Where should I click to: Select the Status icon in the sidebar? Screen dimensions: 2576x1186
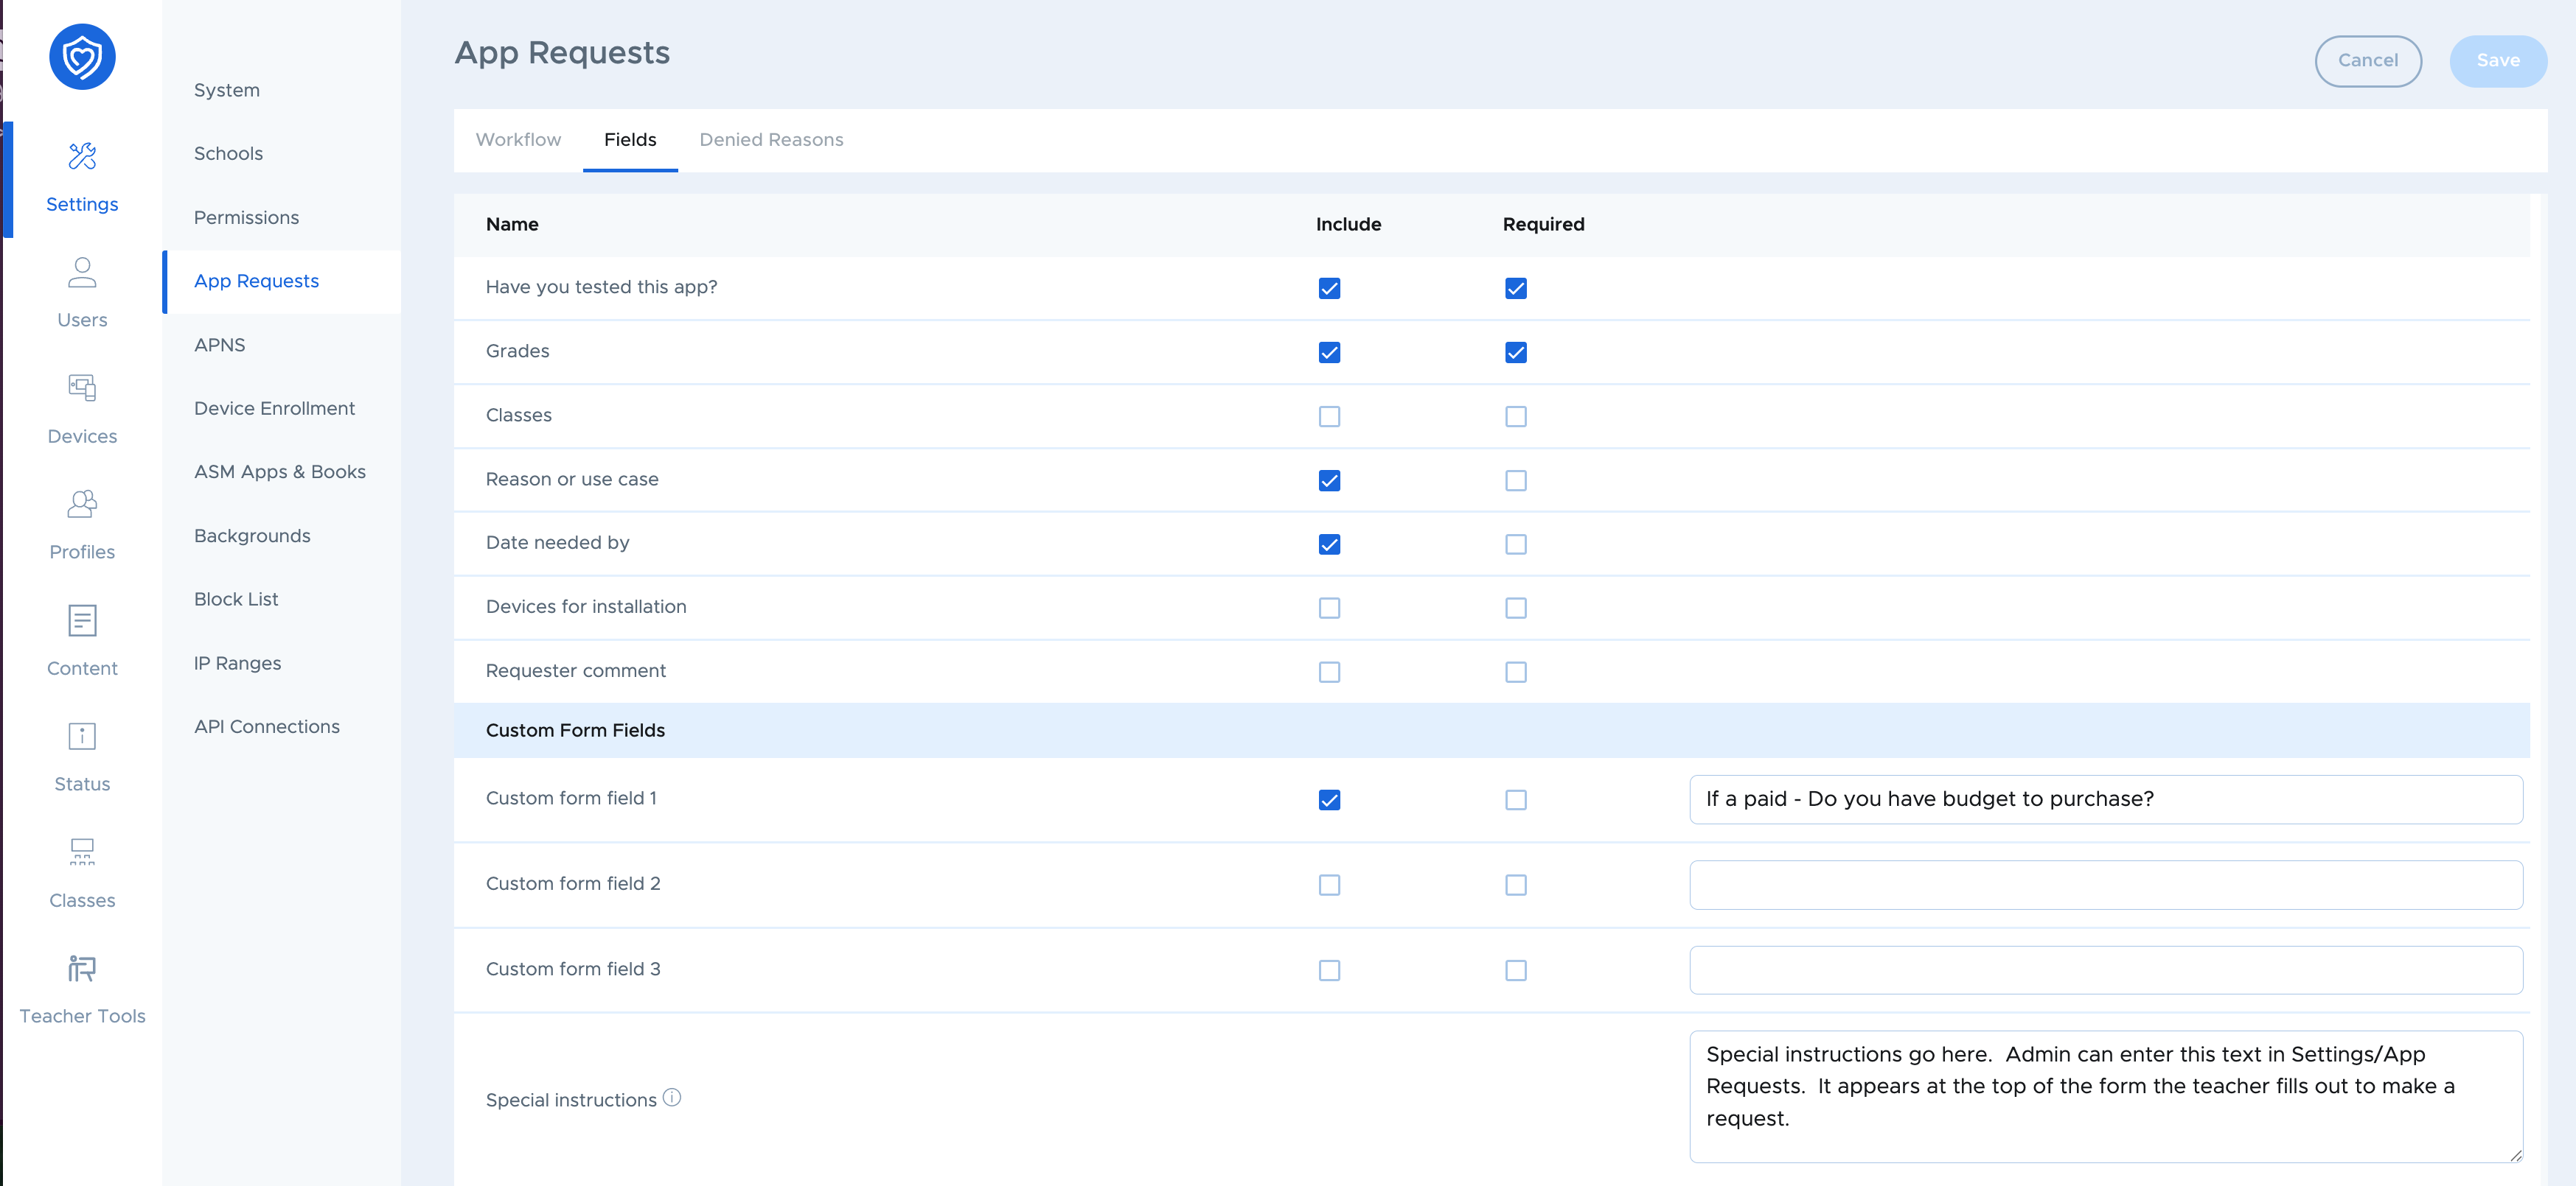click(x=82, y=757)
